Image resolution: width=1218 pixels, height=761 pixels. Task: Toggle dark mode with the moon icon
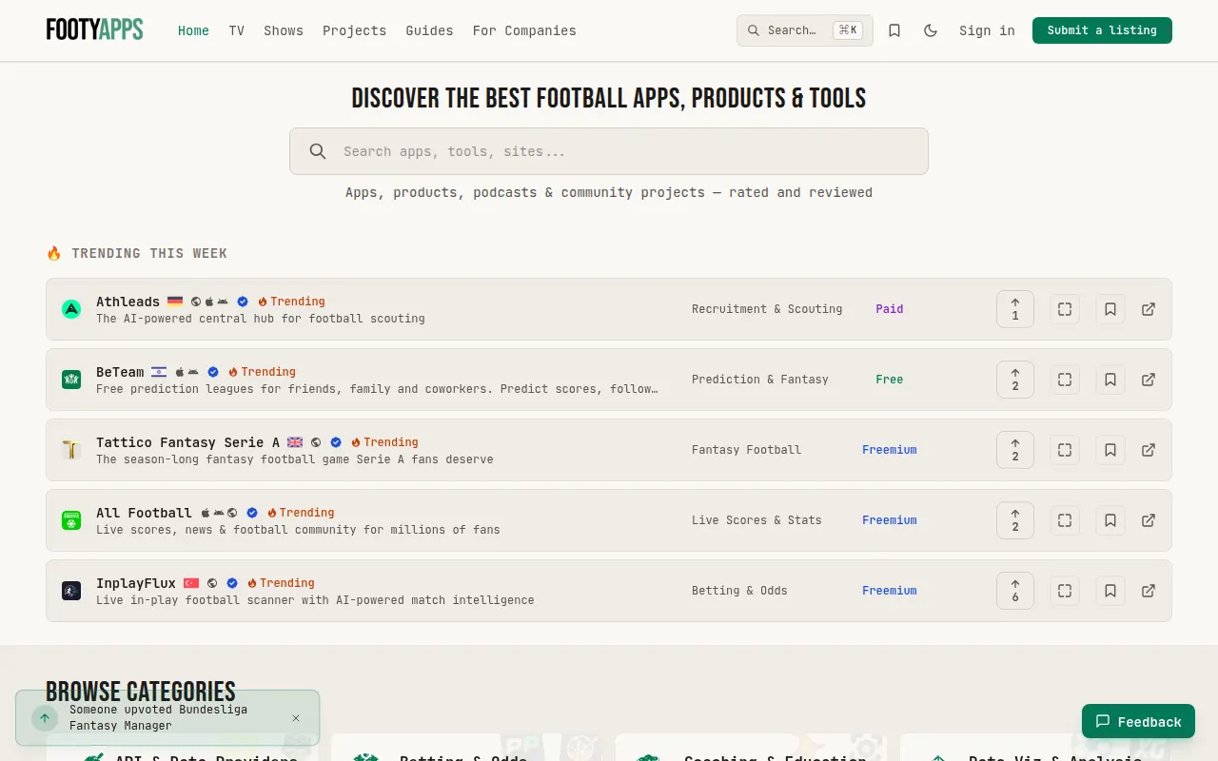[931, 30]
